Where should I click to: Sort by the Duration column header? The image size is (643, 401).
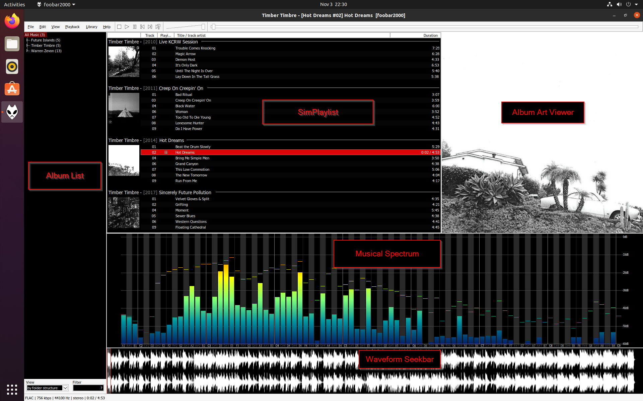point(415,35)
